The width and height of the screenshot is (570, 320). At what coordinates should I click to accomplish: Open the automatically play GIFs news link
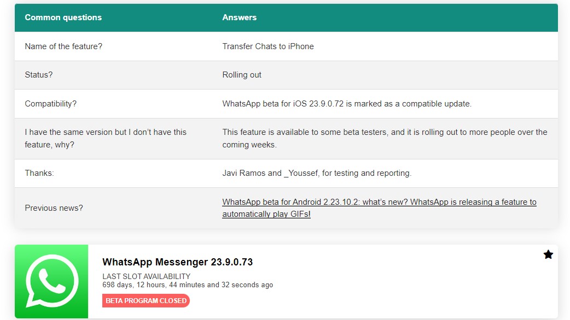(379, 208)
